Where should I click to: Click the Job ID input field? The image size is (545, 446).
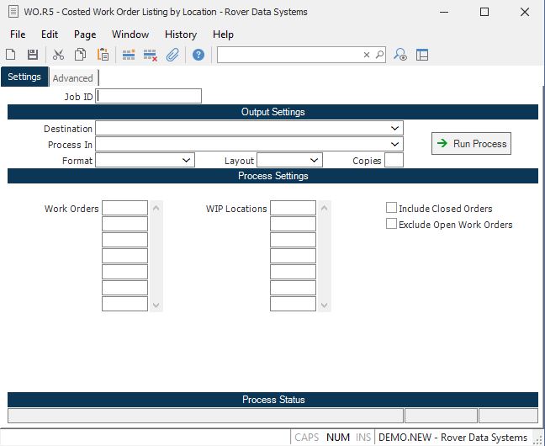pos(150,96)
